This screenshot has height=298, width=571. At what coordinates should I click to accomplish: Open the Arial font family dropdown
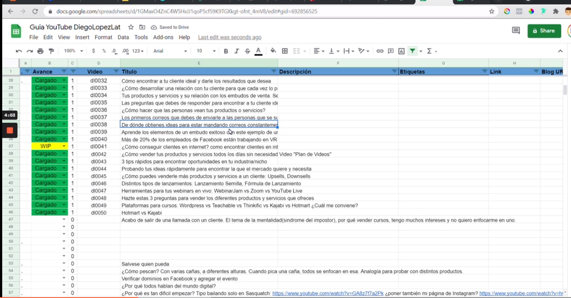[170, 51]
